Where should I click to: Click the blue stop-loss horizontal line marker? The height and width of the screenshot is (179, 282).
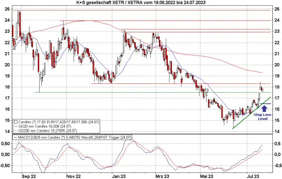266,104
